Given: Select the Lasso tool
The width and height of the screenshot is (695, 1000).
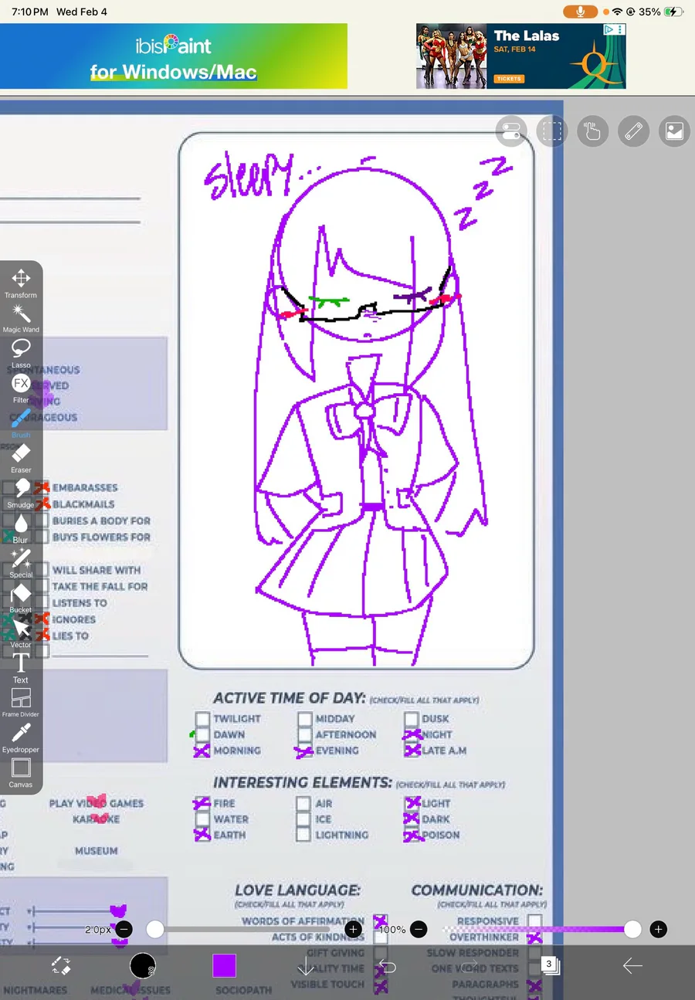Looking at the screenshot, I should click(21, 353).
